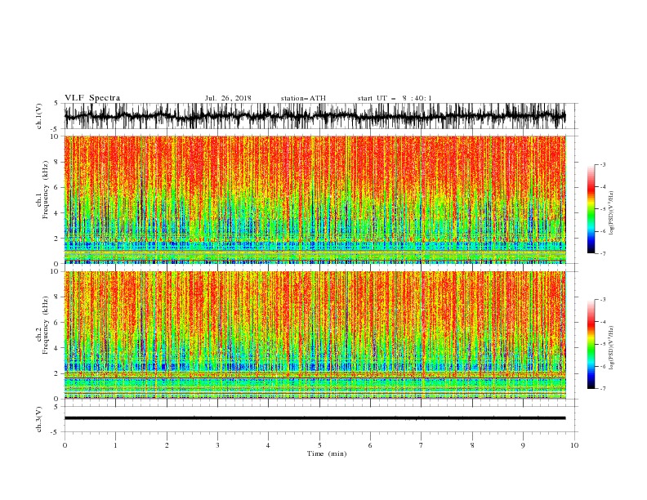647x500 pixels.
Task: Click the 'Time (min)' axis label
Action: pos(327,453)
